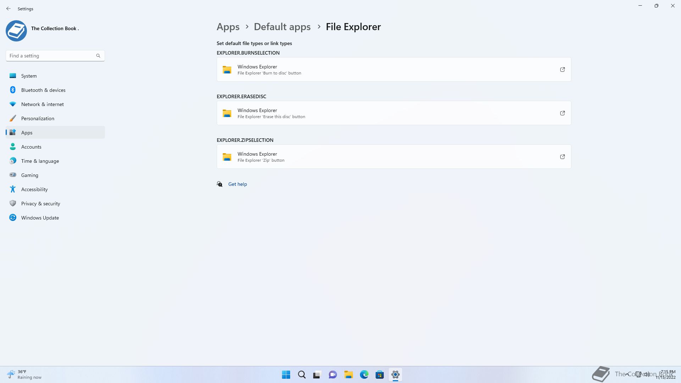Image resolution: width=681 pixels, height=383 pixels.
Task: Click the System monitor icon in sidebar
Action: click(x=13, y=76)
